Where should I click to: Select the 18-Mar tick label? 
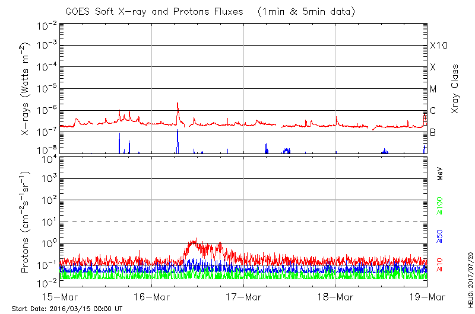pyautogui.click(x=335, y=296)
